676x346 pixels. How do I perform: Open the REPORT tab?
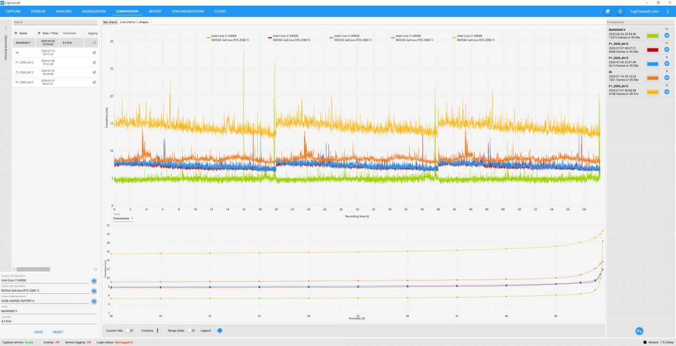155,11
